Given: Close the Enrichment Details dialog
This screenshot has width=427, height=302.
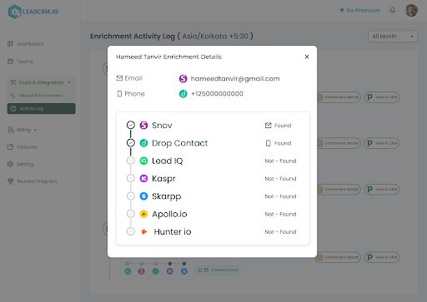Looking at the screenshot, I should [307, 57].
